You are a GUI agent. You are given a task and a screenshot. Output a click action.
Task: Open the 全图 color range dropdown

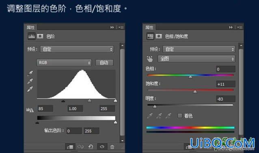[x=196, y=59]
